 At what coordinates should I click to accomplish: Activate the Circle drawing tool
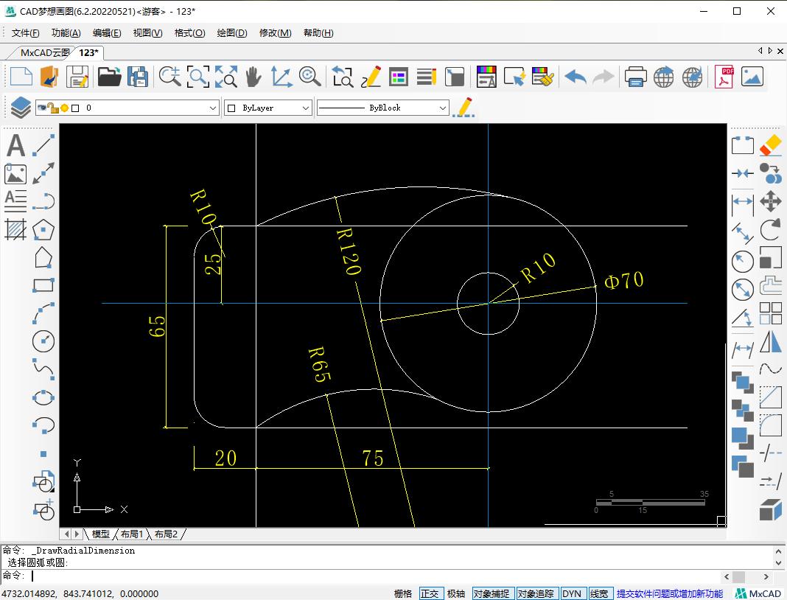pos(43,341)
